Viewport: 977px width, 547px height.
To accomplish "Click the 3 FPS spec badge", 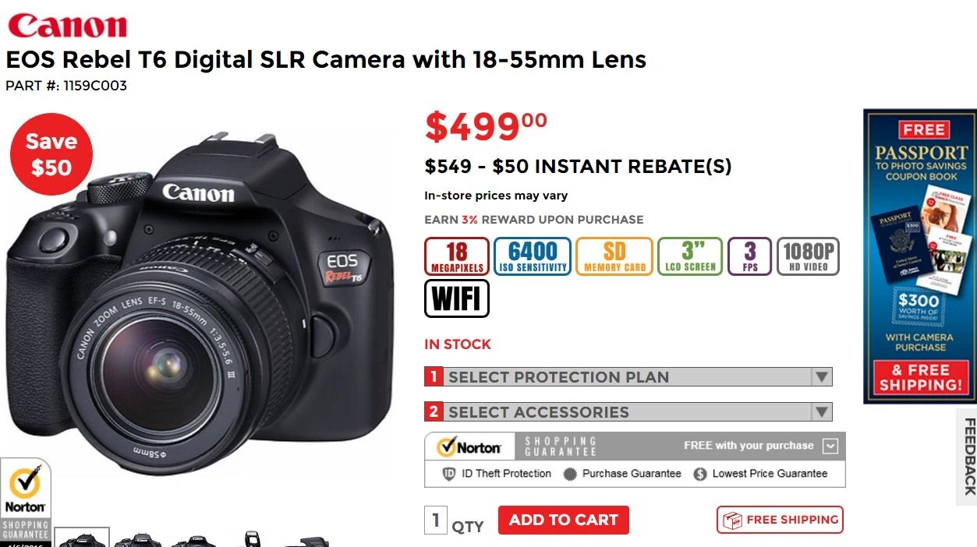I will [x=750, y=256].
